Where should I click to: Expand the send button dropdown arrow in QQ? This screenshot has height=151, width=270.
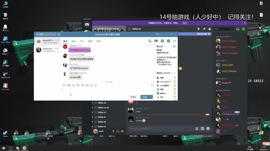click(151, 97)
